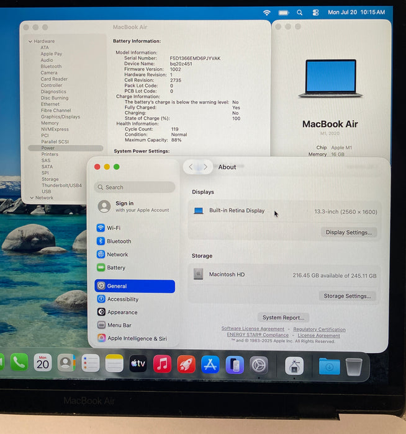This screenshot has width=406, height=434.
Task: Go forward with the right chevron
Action: [205, 167]
